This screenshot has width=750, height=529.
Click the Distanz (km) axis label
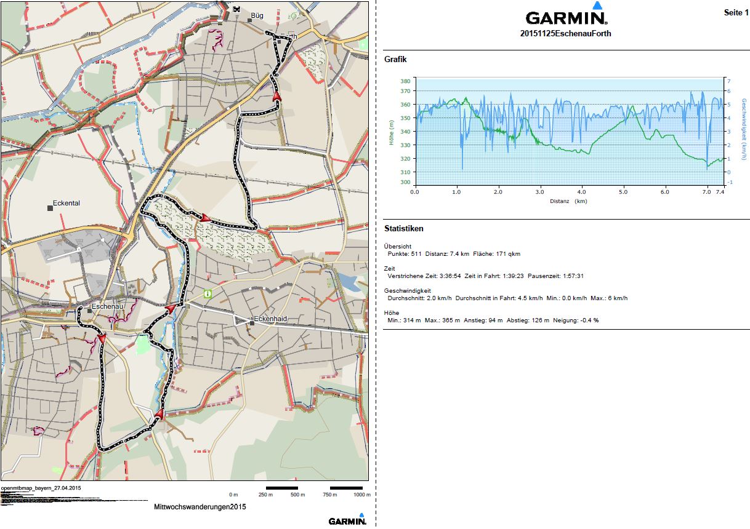pyautogui.click(x=569, y=201)
